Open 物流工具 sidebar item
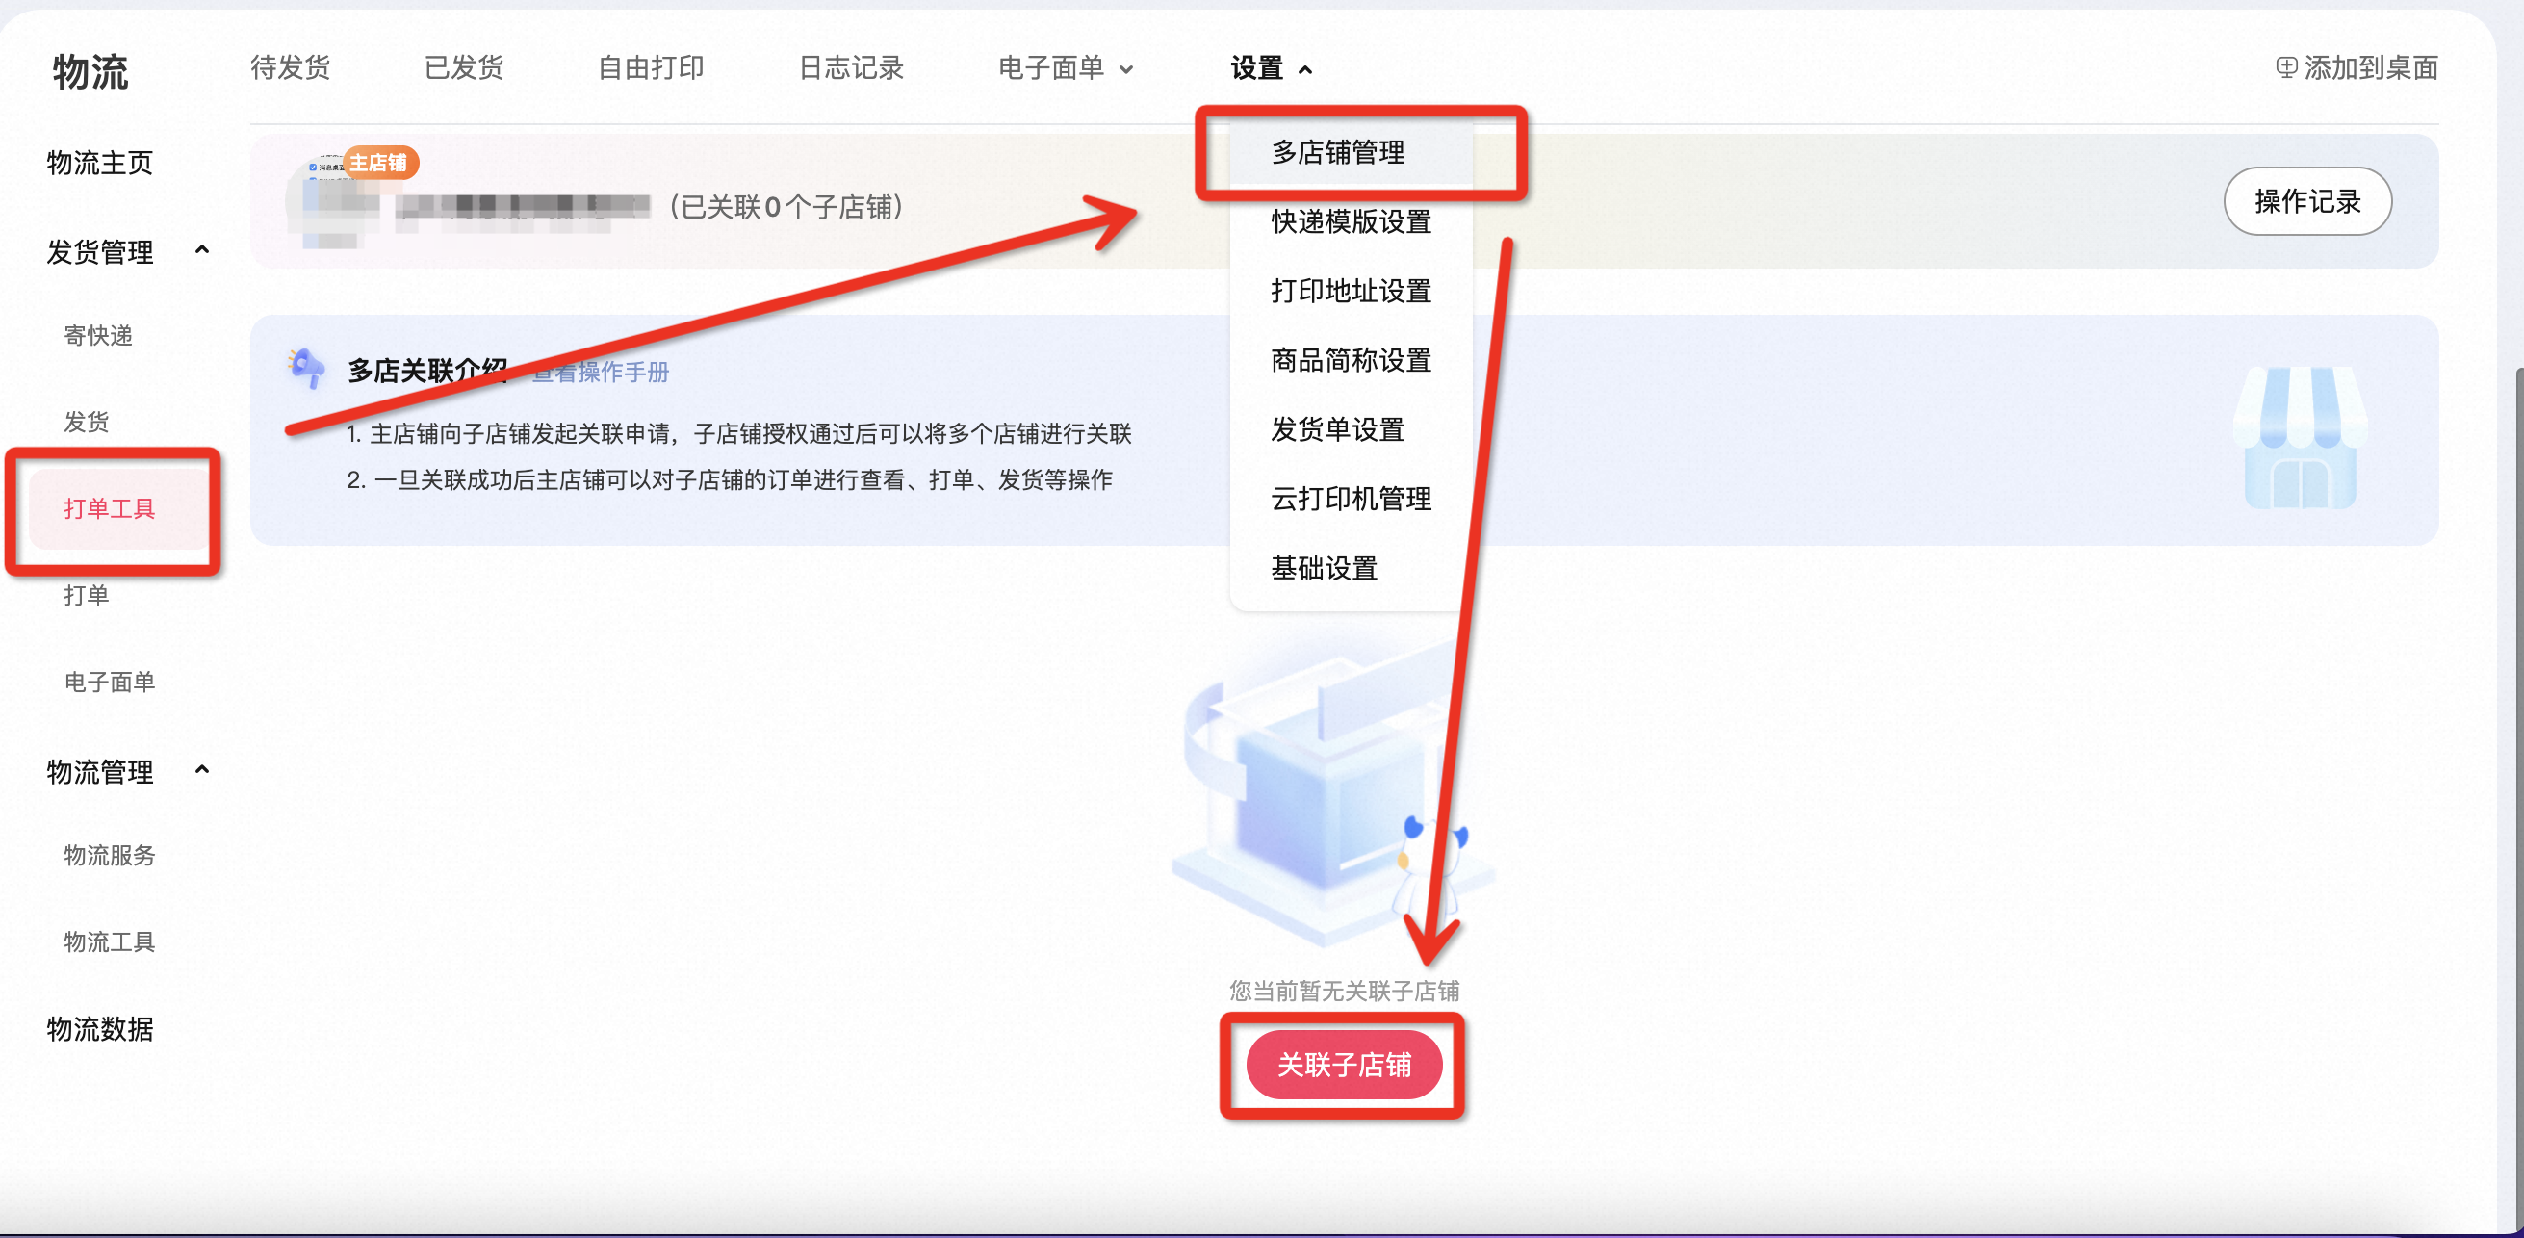The image size is (2524, 1238). (109, 941)
